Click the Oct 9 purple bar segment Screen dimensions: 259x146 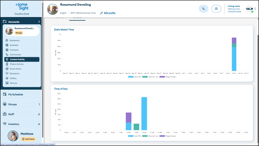click(234, 41)
